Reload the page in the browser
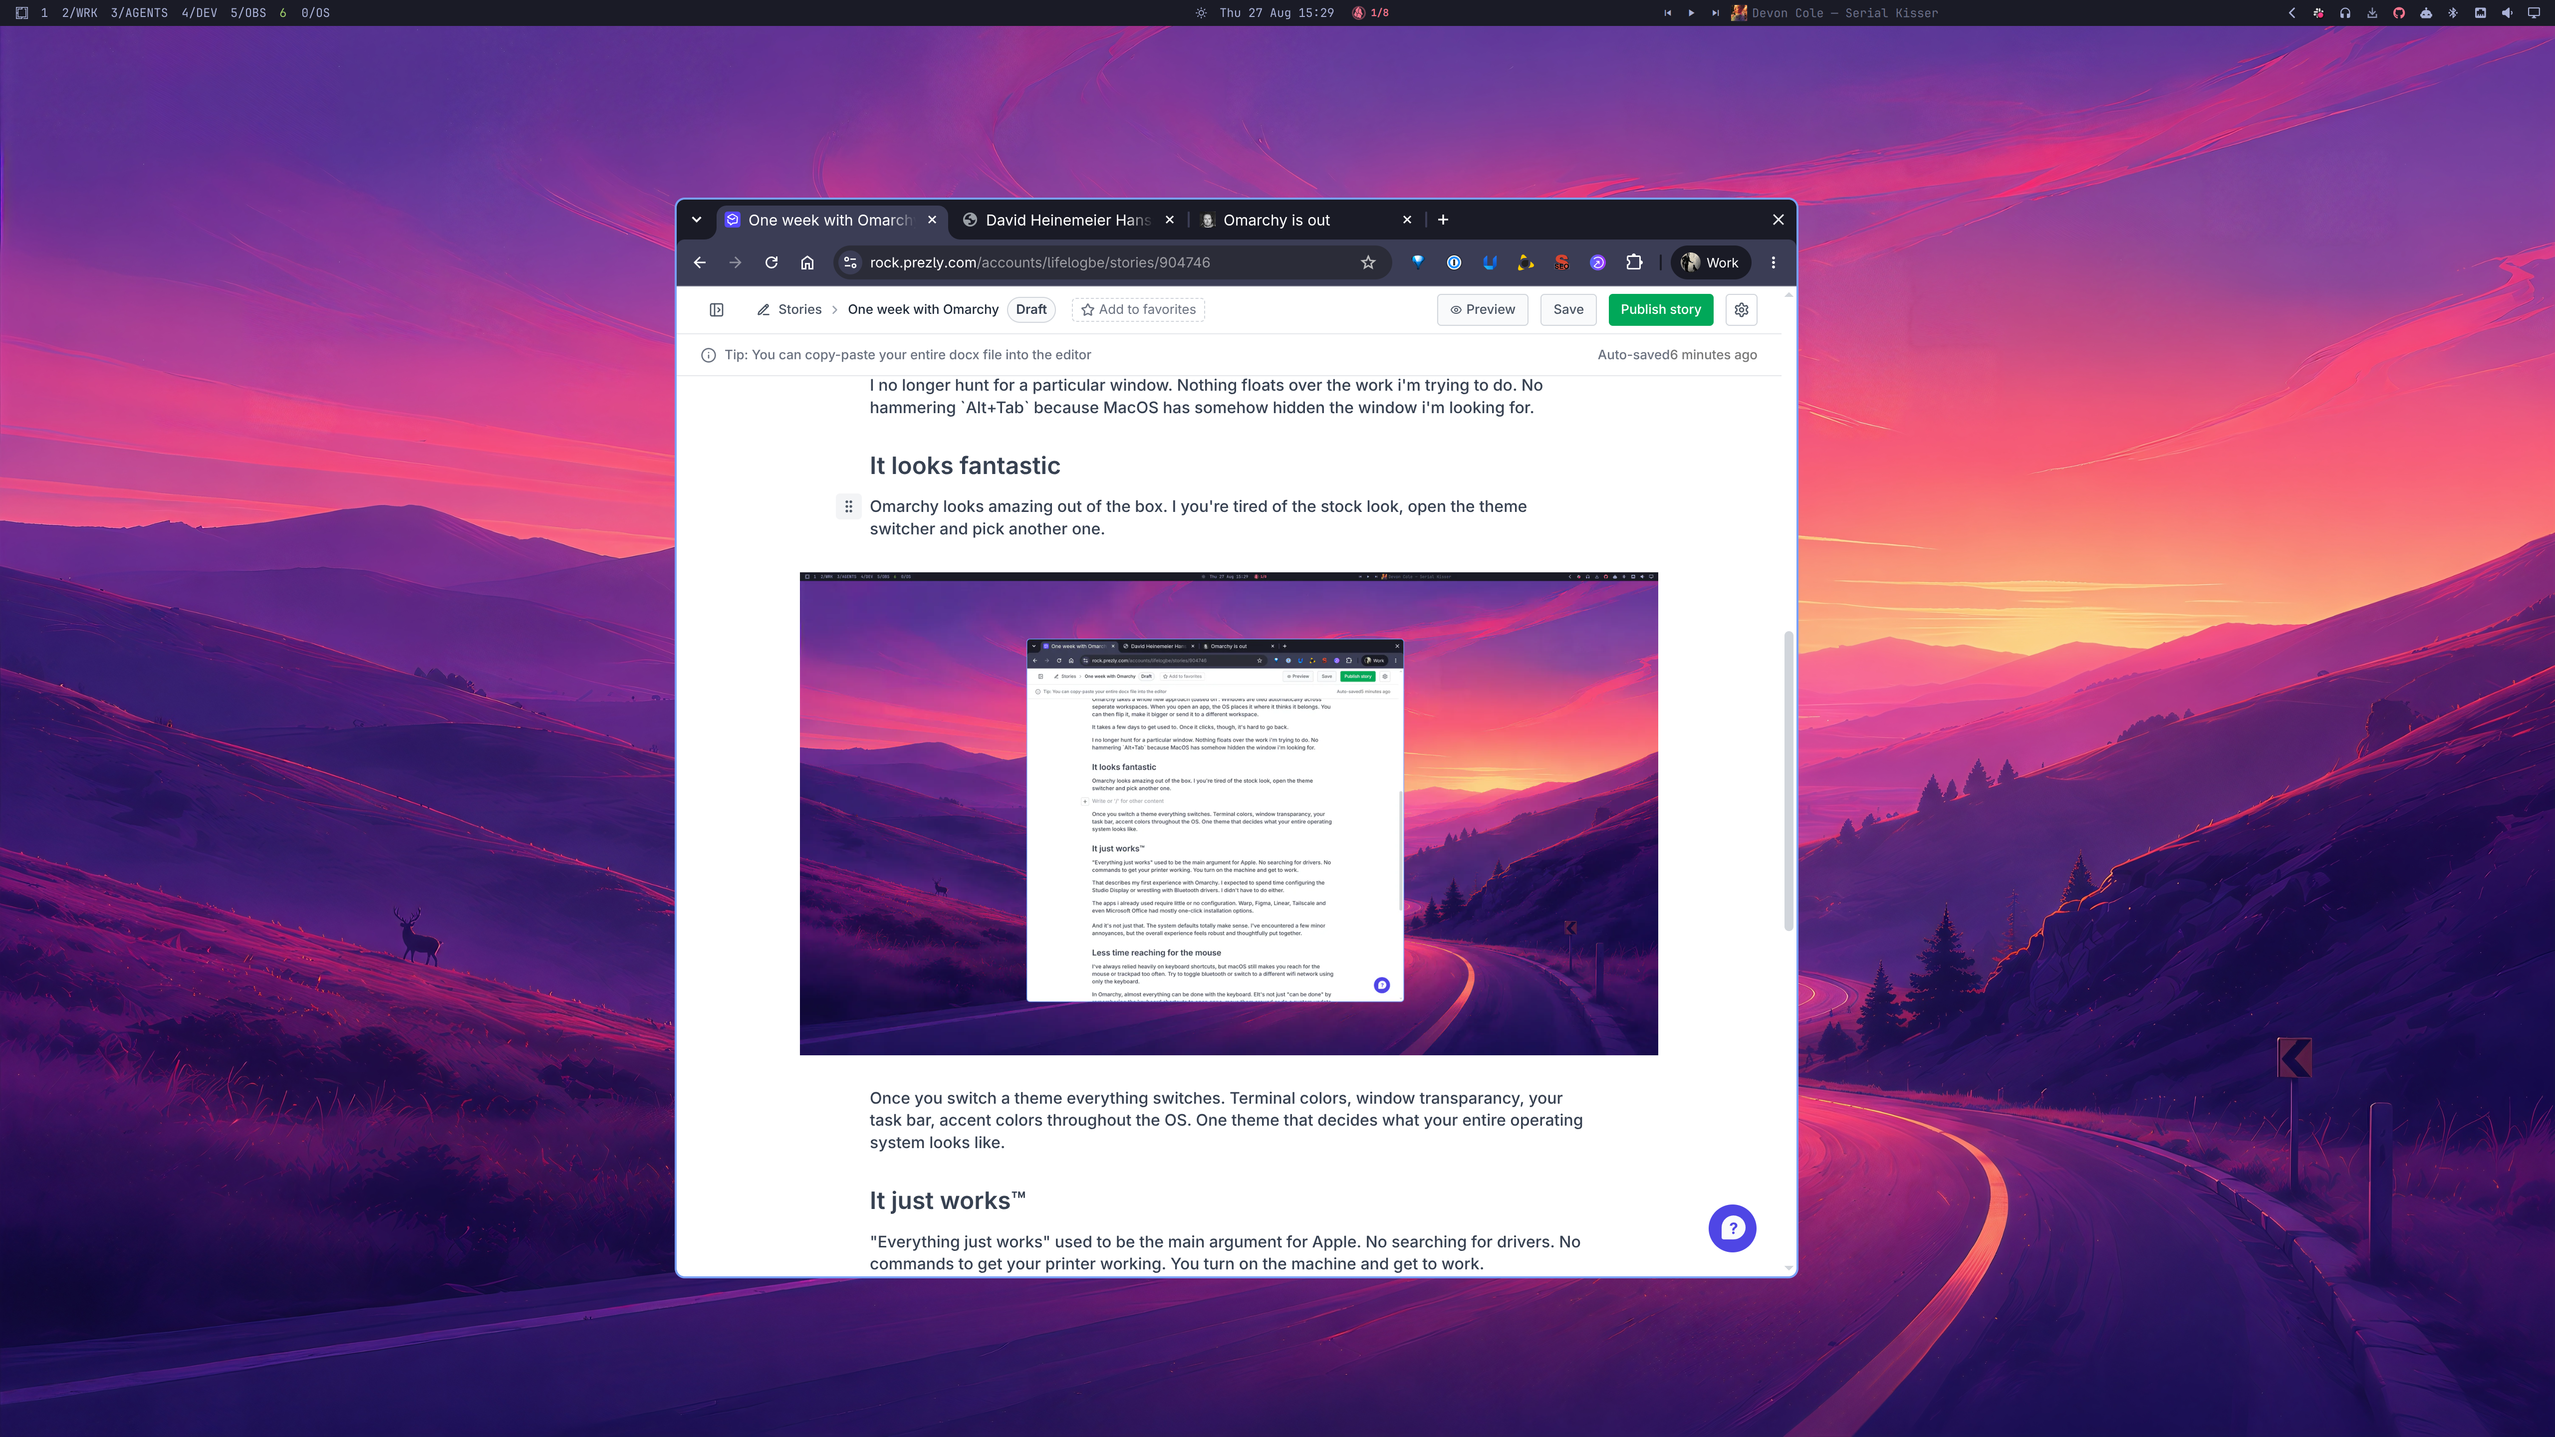Viewport: 2555px width, 1437px height. pyautogui.click(x=770, y=263)
